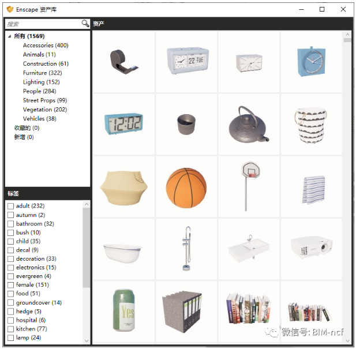356x349 pixels.
Task: Click the search magnifier icon
Action: point(85,24)
